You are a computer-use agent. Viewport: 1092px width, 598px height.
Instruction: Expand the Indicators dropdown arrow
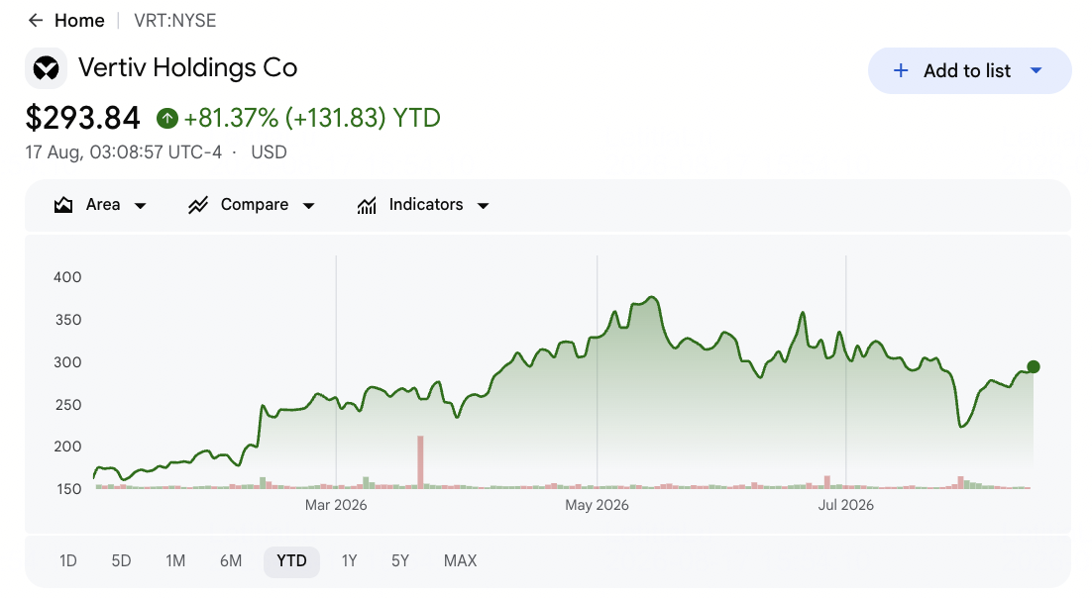pos(483,205)
